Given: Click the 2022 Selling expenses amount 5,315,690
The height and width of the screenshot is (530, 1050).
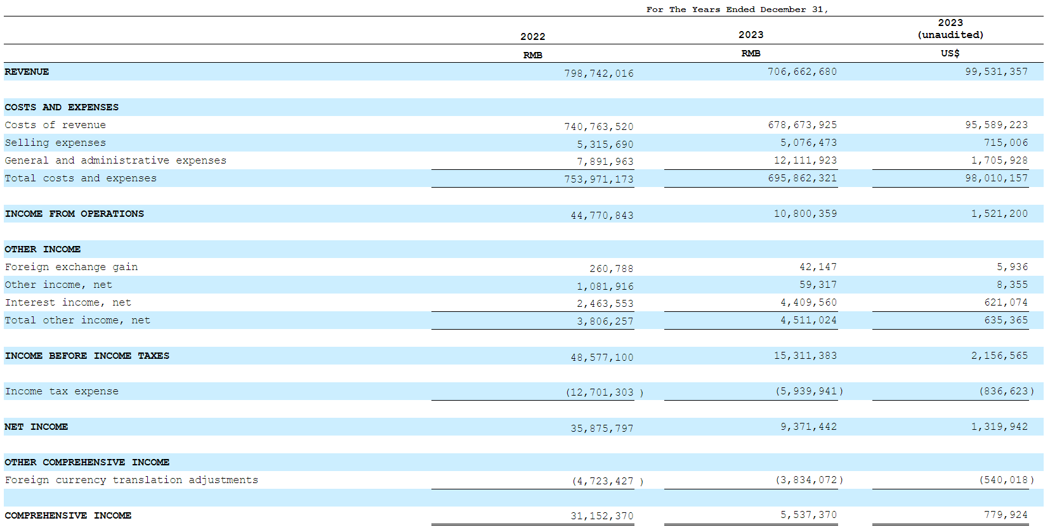Looking at the screenshot, I should [x=605, y=145].
